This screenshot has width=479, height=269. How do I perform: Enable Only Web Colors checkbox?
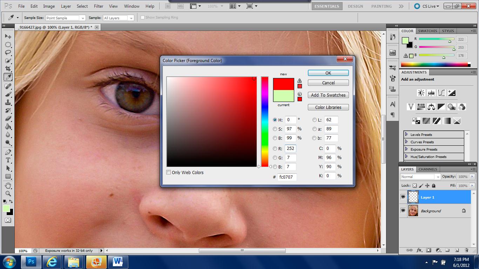[168, 172]
